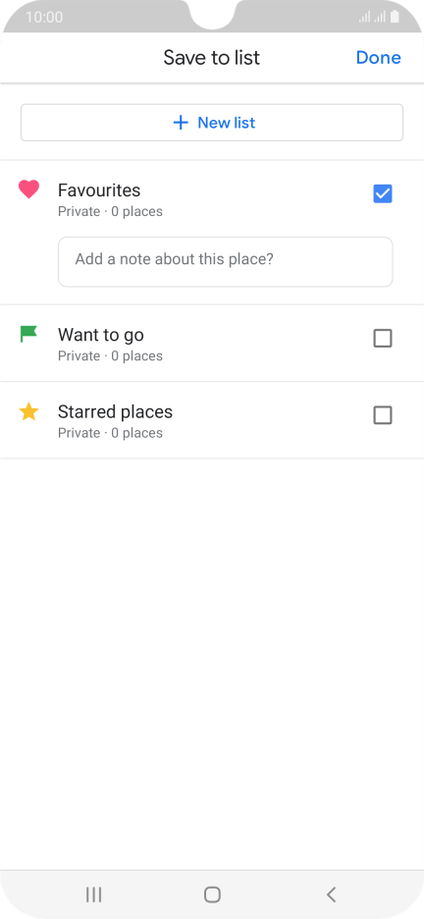Check the Starred places checkbox
Screen dimensions: 424x919
[x=383, y=415]
